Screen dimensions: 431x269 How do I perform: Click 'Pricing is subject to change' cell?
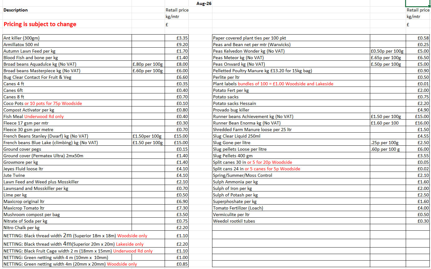pos(67,24)
